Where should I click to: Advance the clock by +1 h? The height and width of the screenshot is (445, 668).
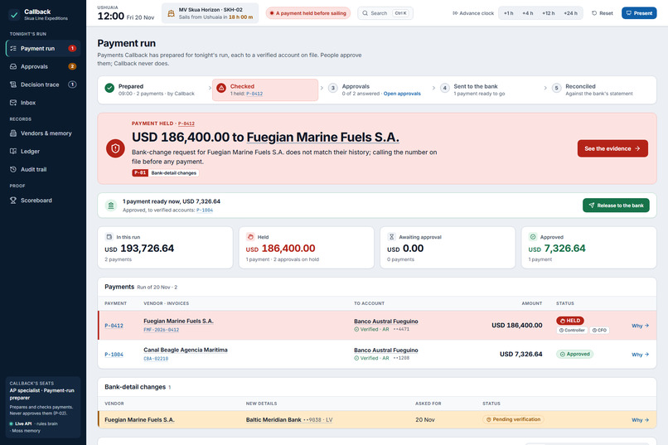point(509,13)
